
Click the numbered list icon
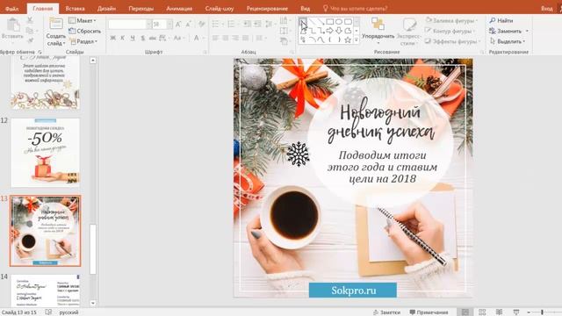pyautogui.click(x=232, y=24)
